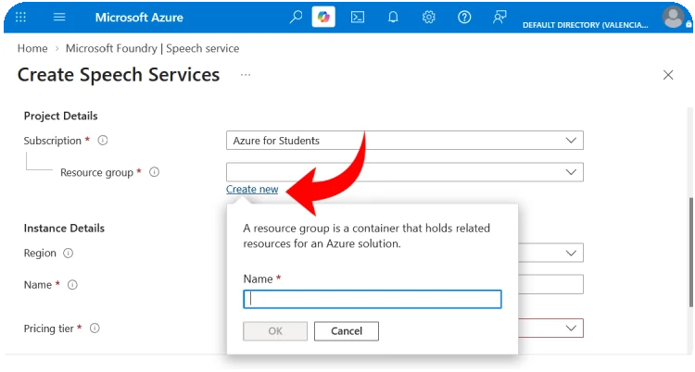
Task: Open the Azure app launcher grid
Action: click(20, 18)
